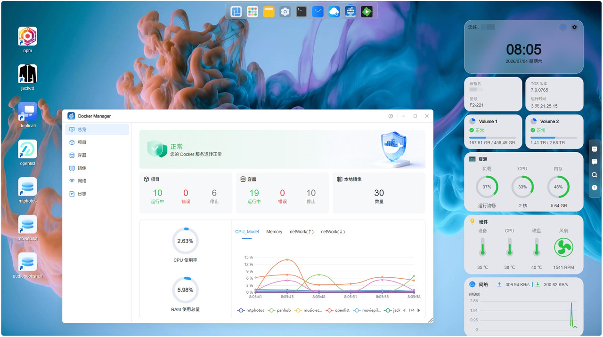Click the Volume 1 usage bar

[493, 137]
